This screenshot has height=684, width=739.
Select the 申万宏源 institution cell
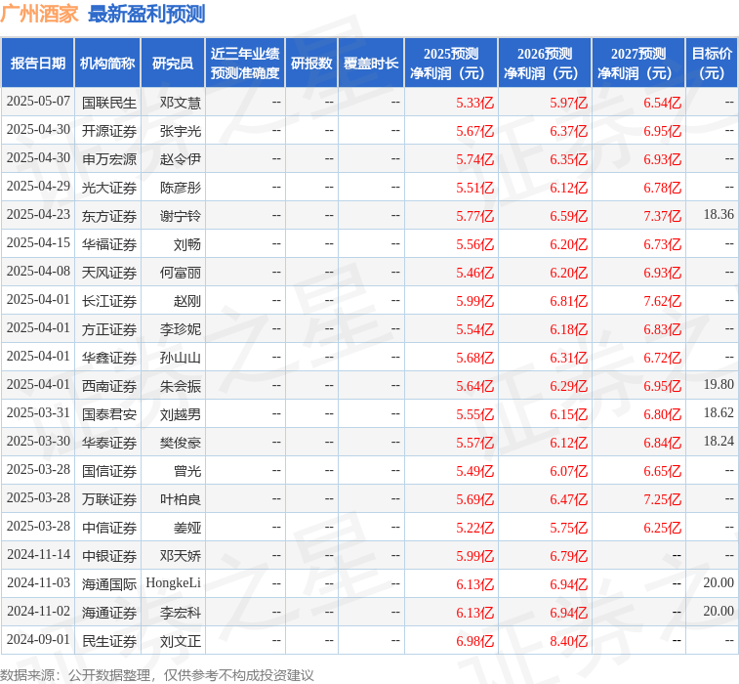coord(109,159)
